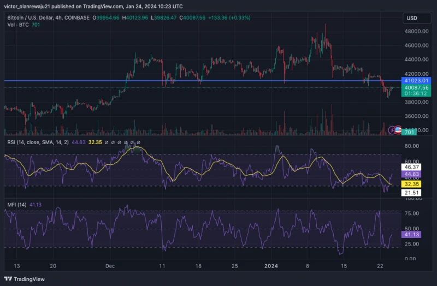The width and height of the screenshot is (437, 286).
Task: Click the 2024 marker on time axis
Action: (x=271, y=266)
